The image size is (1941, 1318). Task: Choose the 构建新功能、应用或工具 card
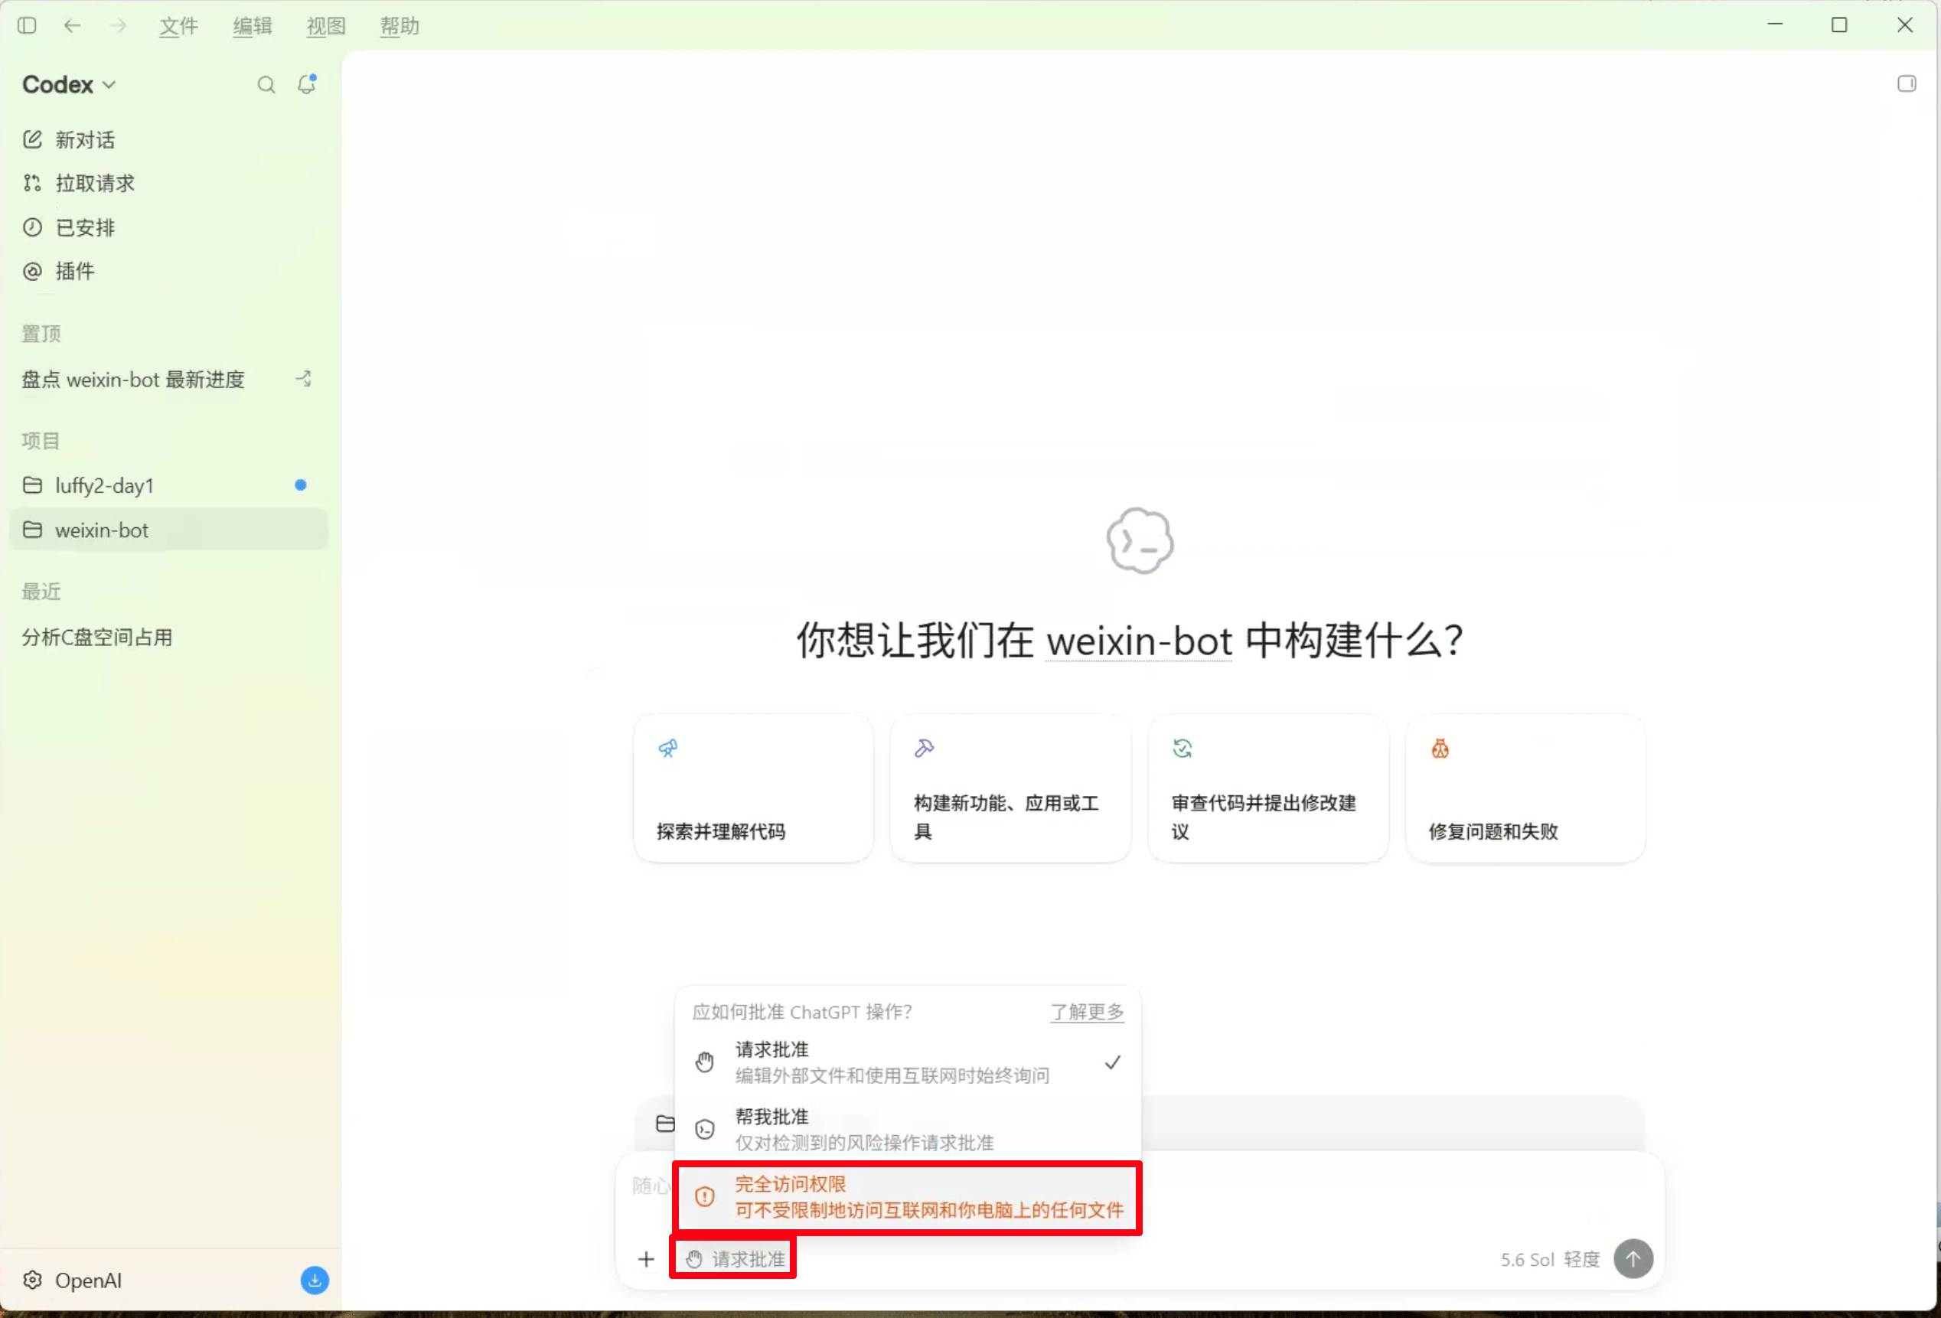1010,788
